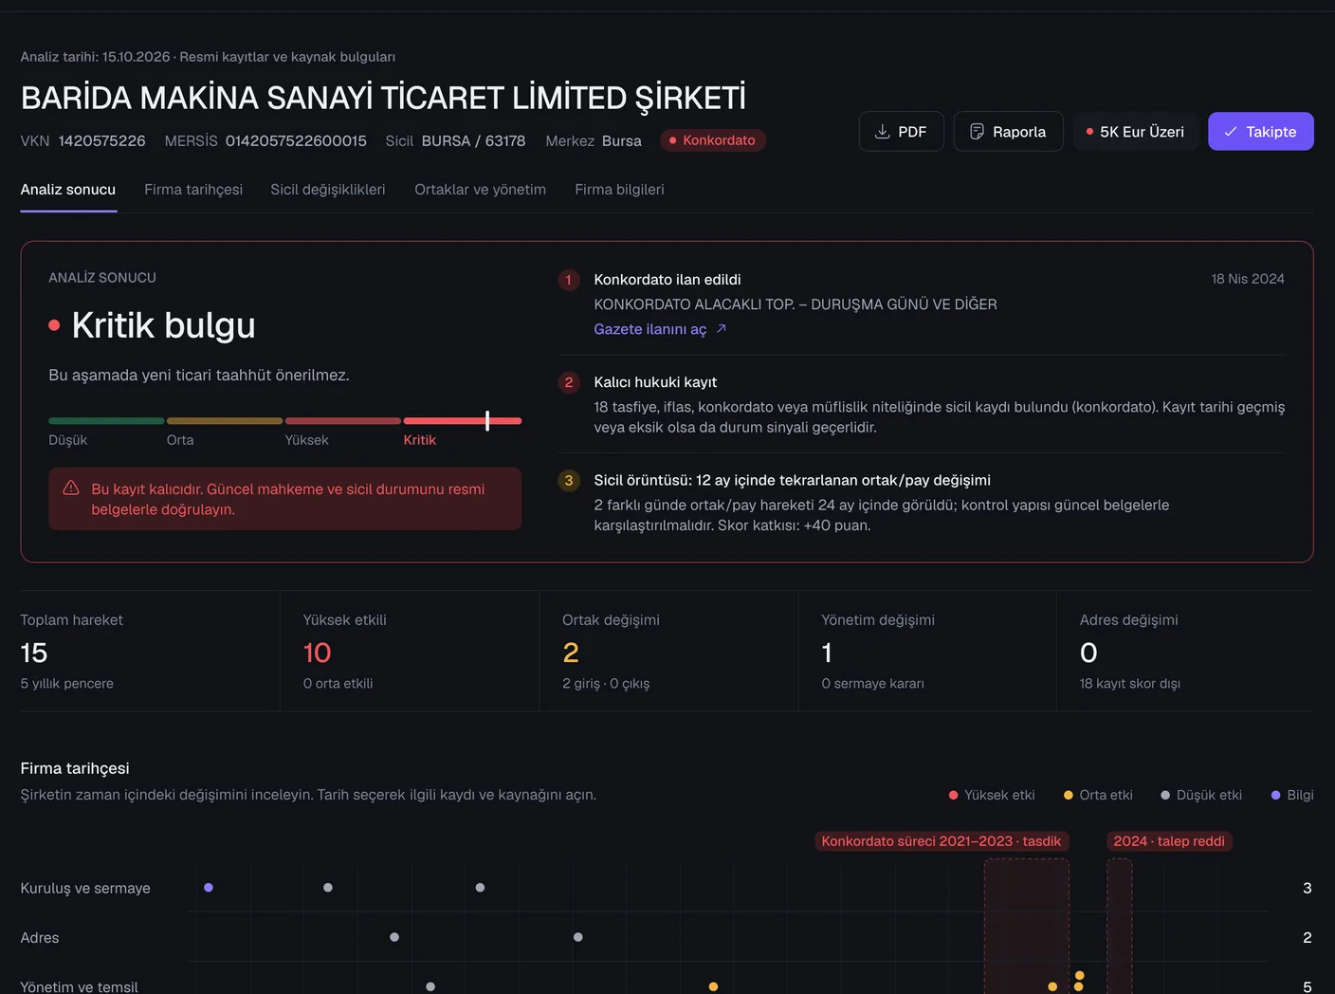Switch to the Analiz sonucu tab
This screenshot has height=994, width=1335.
tap(68, 190)
